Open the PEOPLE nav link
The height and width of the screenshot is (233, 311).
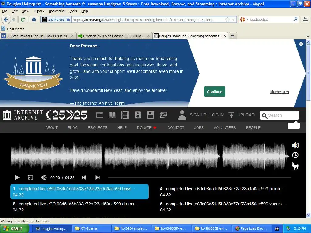[x=253, y=128]
